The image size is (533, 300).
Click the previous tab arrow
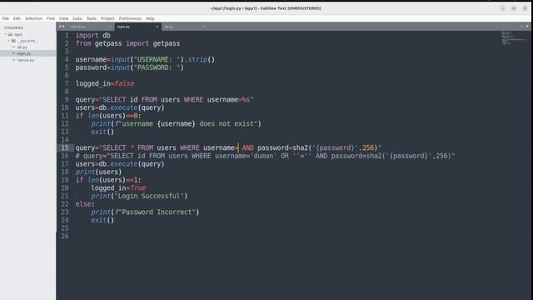60,27
